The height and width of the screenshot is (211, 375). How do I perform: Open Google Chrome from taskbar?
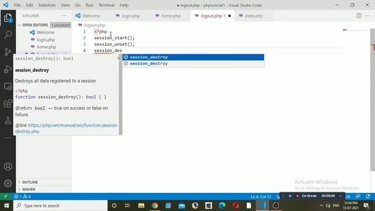155,206
